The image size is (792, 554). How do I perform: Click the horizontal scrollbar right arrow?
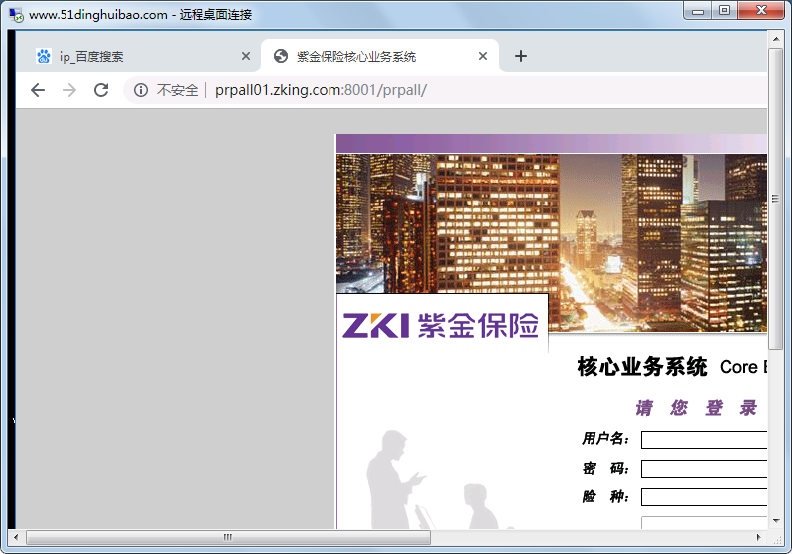click(x=758, y=537)
